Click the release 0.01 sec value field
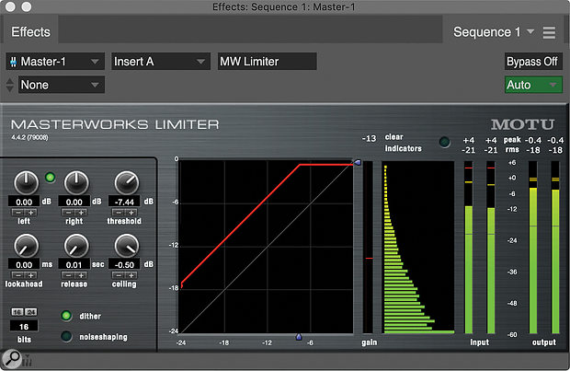The width and height of the screenshot is (570, 371). point(74,265)
